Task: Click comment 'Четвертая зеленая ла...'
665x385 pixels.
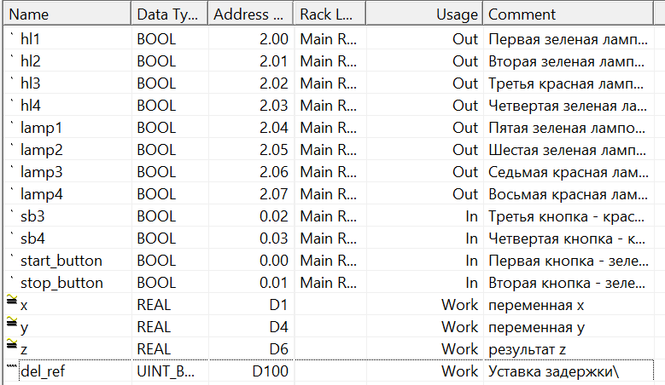Action: 568,106
